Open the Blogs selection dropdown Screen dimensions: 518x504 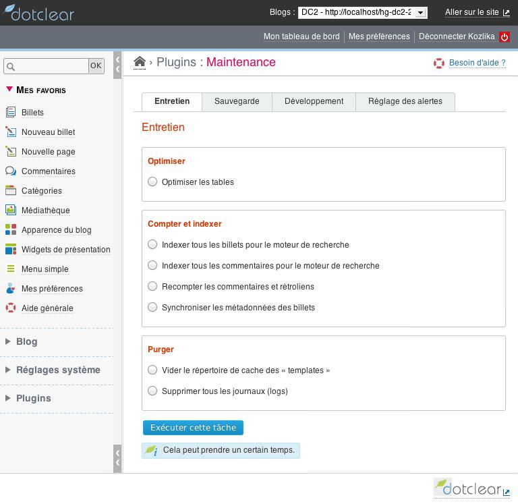click(362, 12)
